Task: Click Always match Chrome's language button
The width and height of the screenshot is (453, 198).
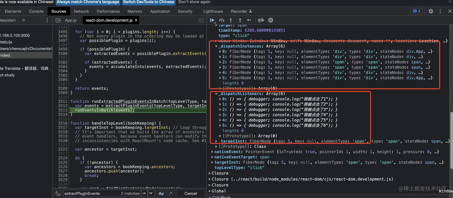Action: (88, 2)
